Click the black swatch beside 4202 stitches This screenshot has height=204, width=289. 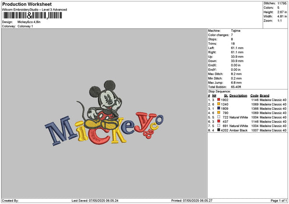tap(219, 130)
